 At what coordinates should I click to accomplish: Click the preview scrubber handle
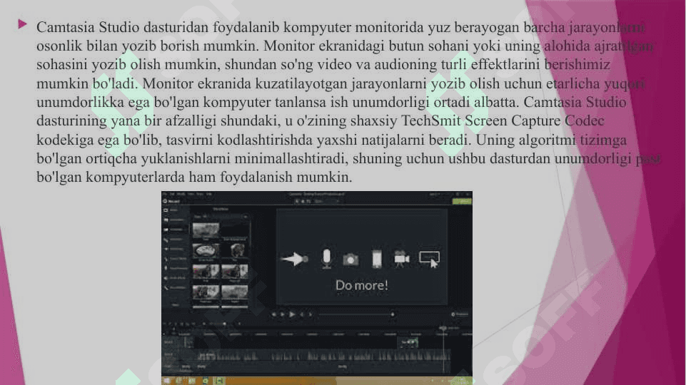tap(393, 314)
